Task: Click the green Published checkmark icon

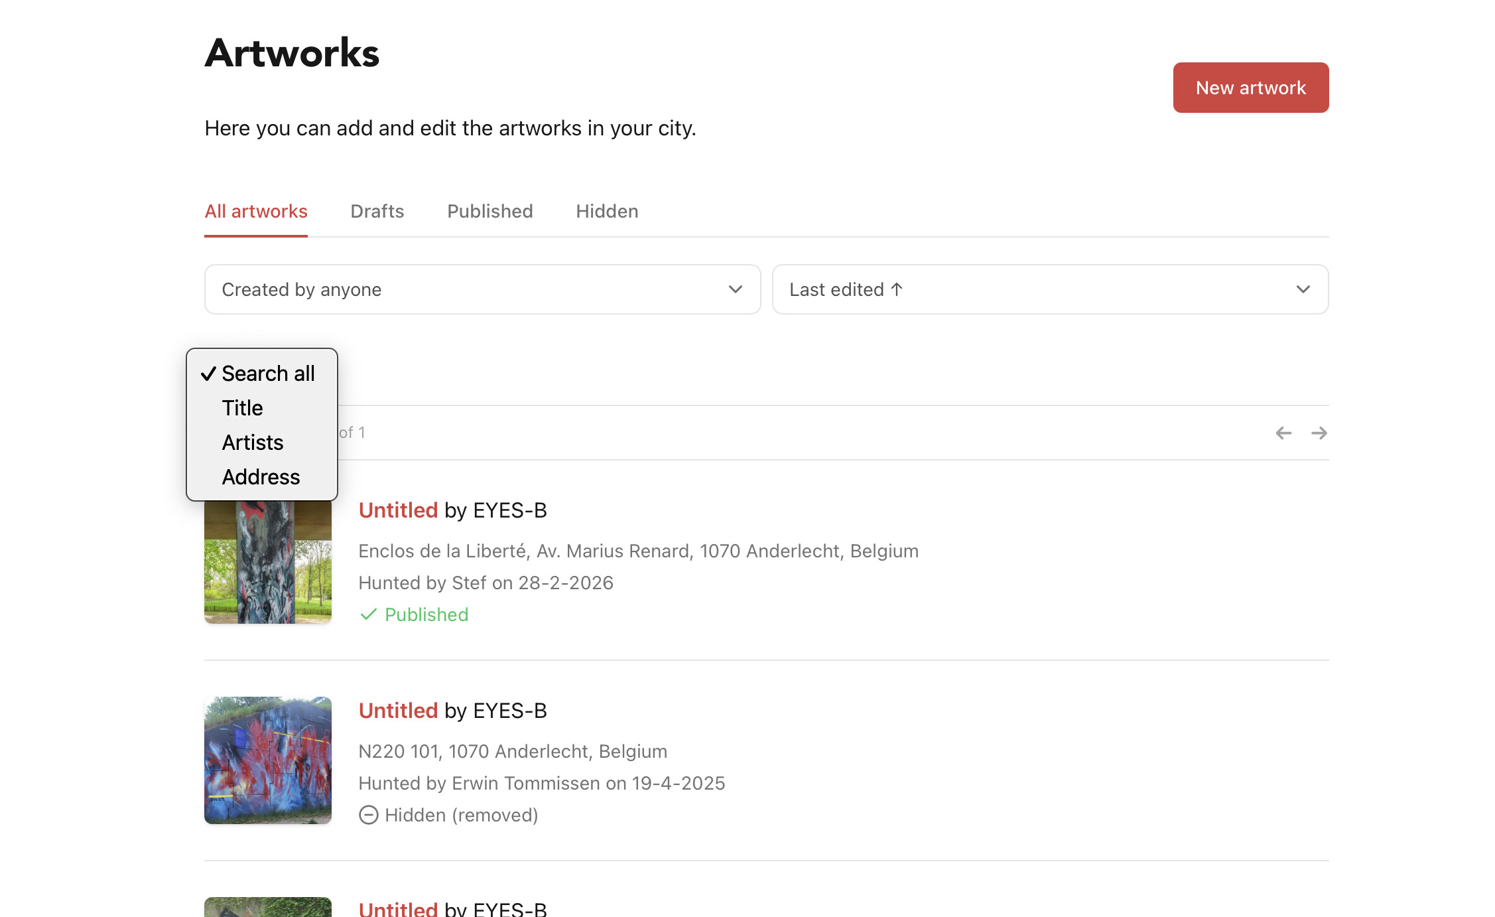Action: pos(368,614)
